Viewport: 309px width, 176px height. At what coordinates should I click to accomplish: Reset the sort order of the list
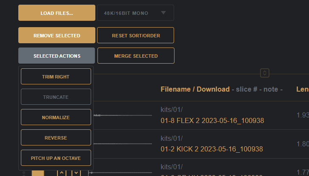tap(136, 36)
